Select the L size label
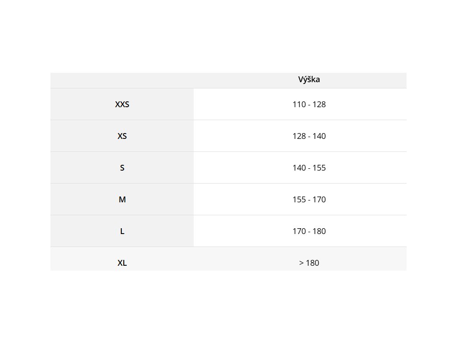Image resolution: width=457 pixels, height=343 pixels. (122, 231)
